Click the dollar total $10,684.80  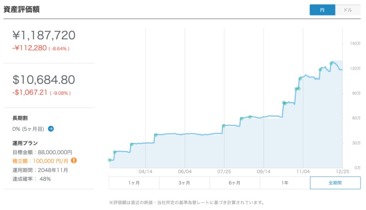[43, 80]
